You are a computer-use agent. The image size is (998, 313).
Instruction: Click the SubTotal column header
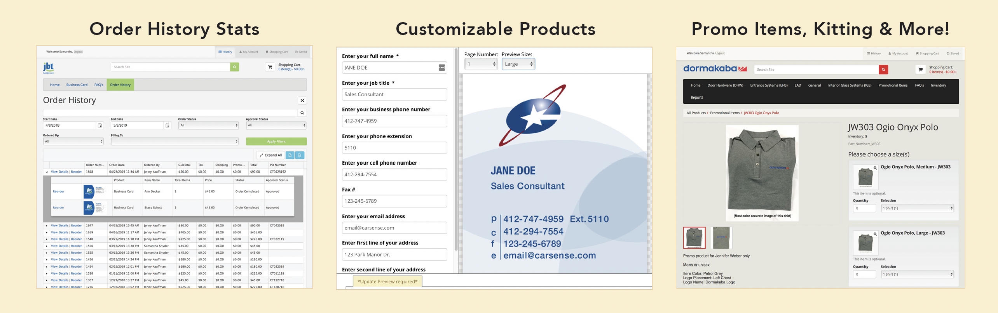point(184,165)
